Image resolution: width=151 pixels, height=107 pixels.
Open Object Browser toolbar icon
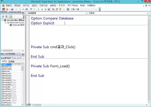(x=60, y=9)
